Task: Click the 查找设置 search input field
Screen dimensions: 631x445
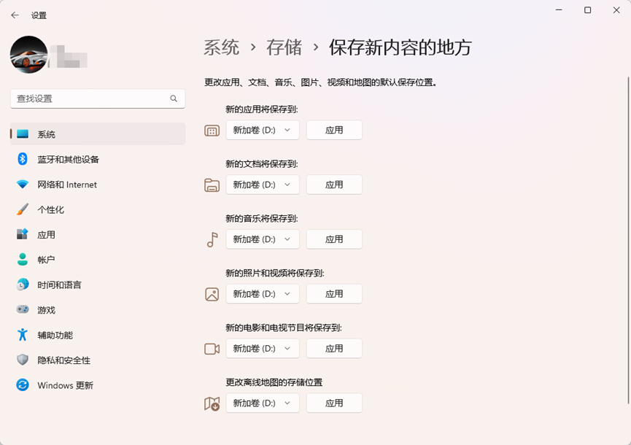Action: click(91, 98)
